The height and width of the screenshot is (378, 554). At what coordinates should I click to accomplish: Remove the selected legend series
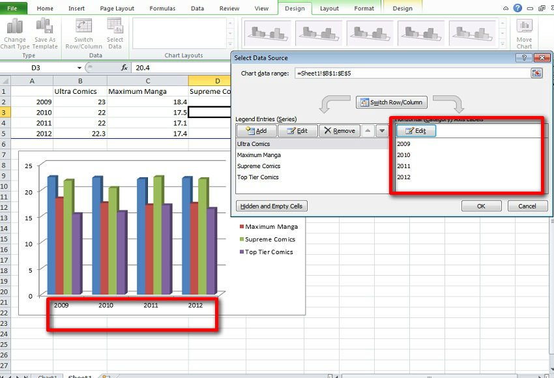click(338, 131)
